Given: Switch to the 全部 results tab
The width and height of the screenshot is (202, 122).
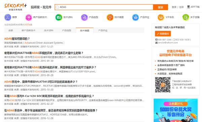Looking at the screenshot, I should pos(10,30).
